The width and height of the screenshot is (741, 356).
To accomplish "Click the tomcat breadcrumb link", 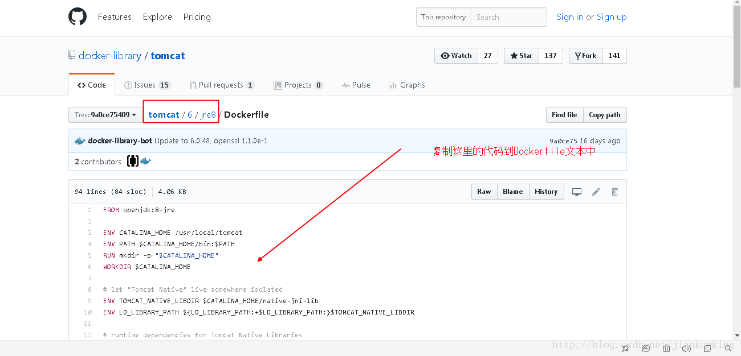I will pos(164,115).
